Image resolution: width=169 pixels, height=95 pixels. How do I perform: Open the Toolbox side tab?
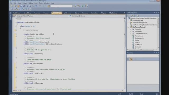click(x=11, y=16)
